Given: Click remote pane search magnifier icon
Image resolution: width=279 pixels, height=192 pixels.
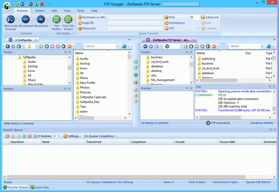Looking at the screenshot, I should click(x=269, y=46).
